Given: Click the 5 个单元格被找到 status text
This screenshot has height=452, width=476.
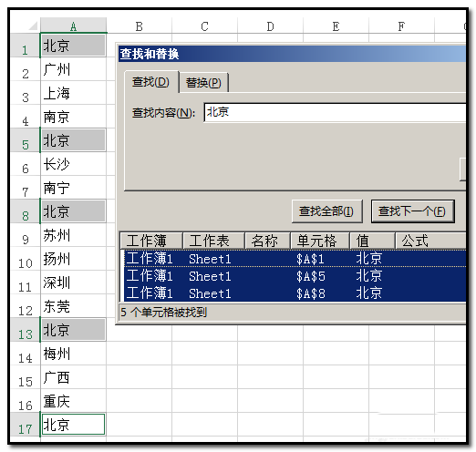Looking at the screenshot, I should [x=163, y=312].
